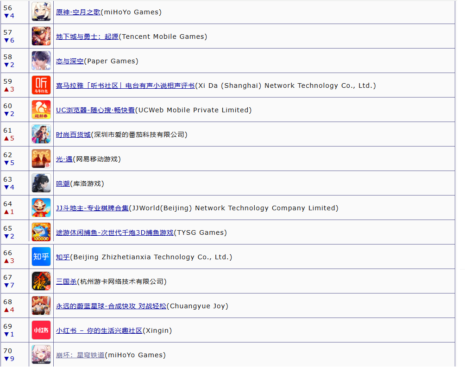
Task: Click the ▲5 rank change under 61
Action: [x=9, y=139]
